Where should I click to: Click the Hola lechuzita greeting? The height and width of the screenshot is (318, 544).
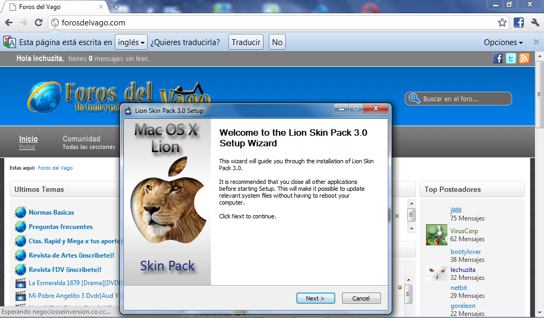click(x=40, y=58)
